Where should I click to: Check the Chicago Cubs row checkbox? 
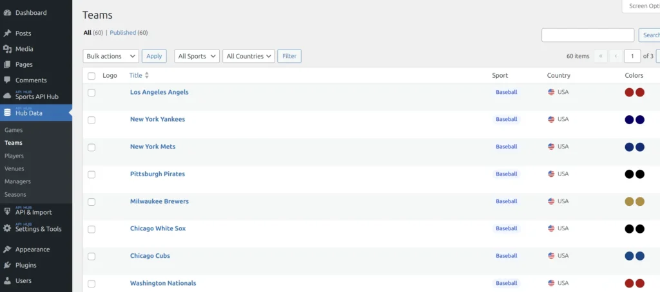pyautogui.click(x=92, y=257)
